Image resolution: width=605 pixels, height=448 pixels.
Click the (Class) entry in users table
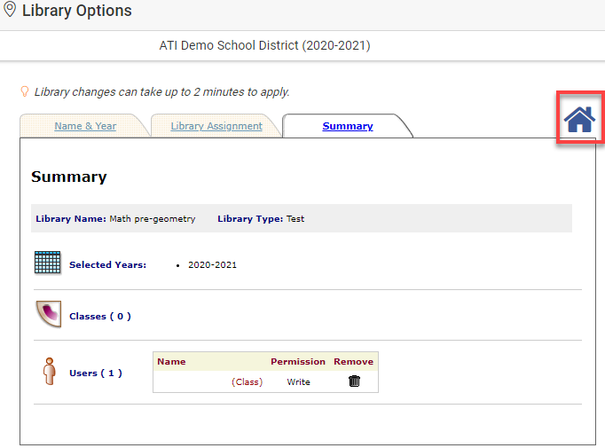pos(247,381)
